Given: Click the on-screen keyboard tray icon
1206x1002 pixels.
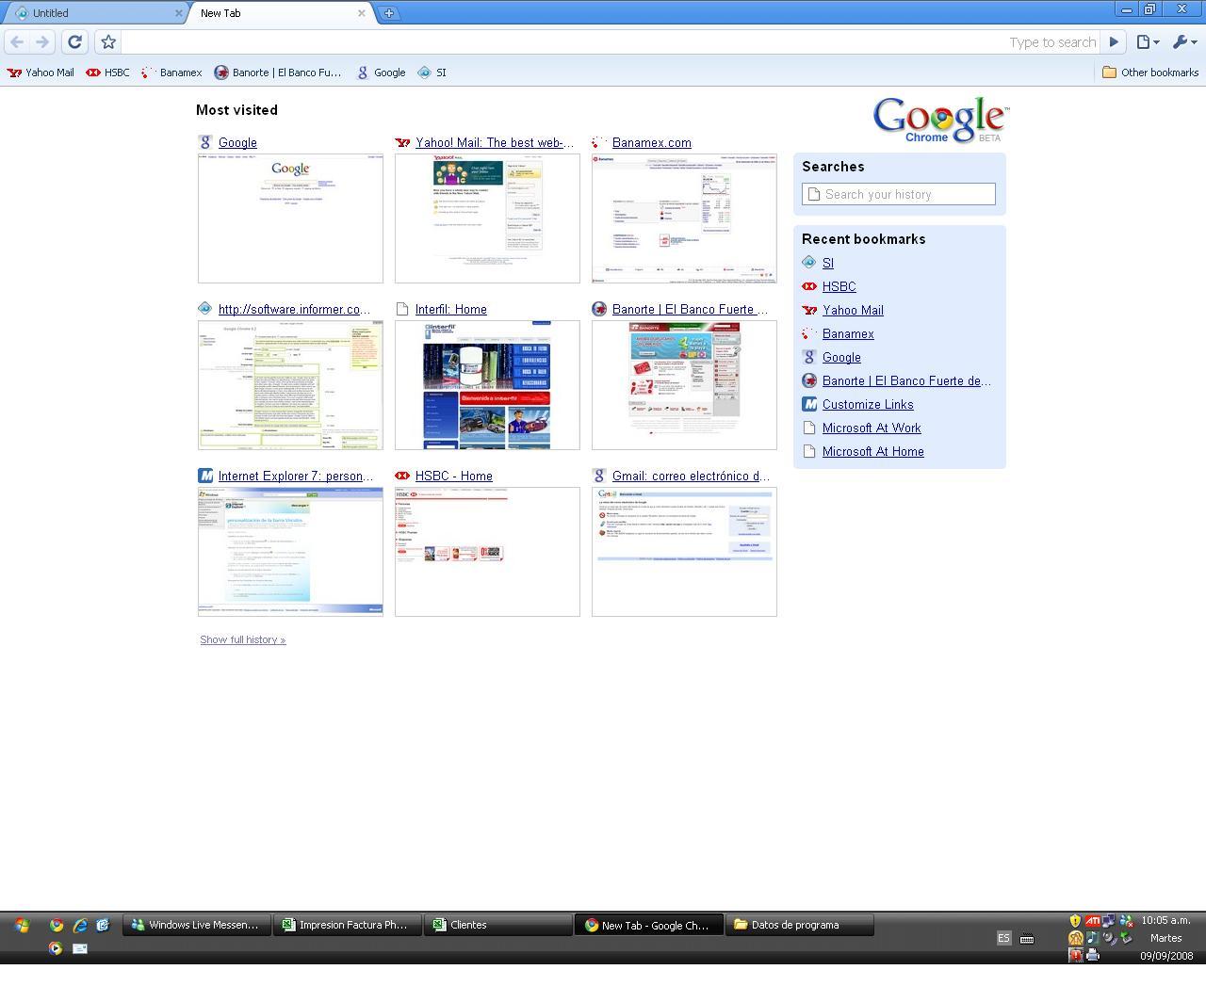Looking at the screenshot, I should 1027,938.
